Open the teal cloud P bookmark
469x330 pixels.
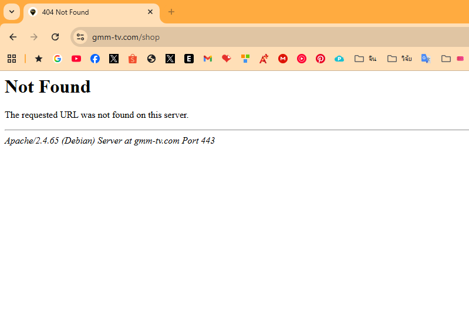(x=339, y=59)
